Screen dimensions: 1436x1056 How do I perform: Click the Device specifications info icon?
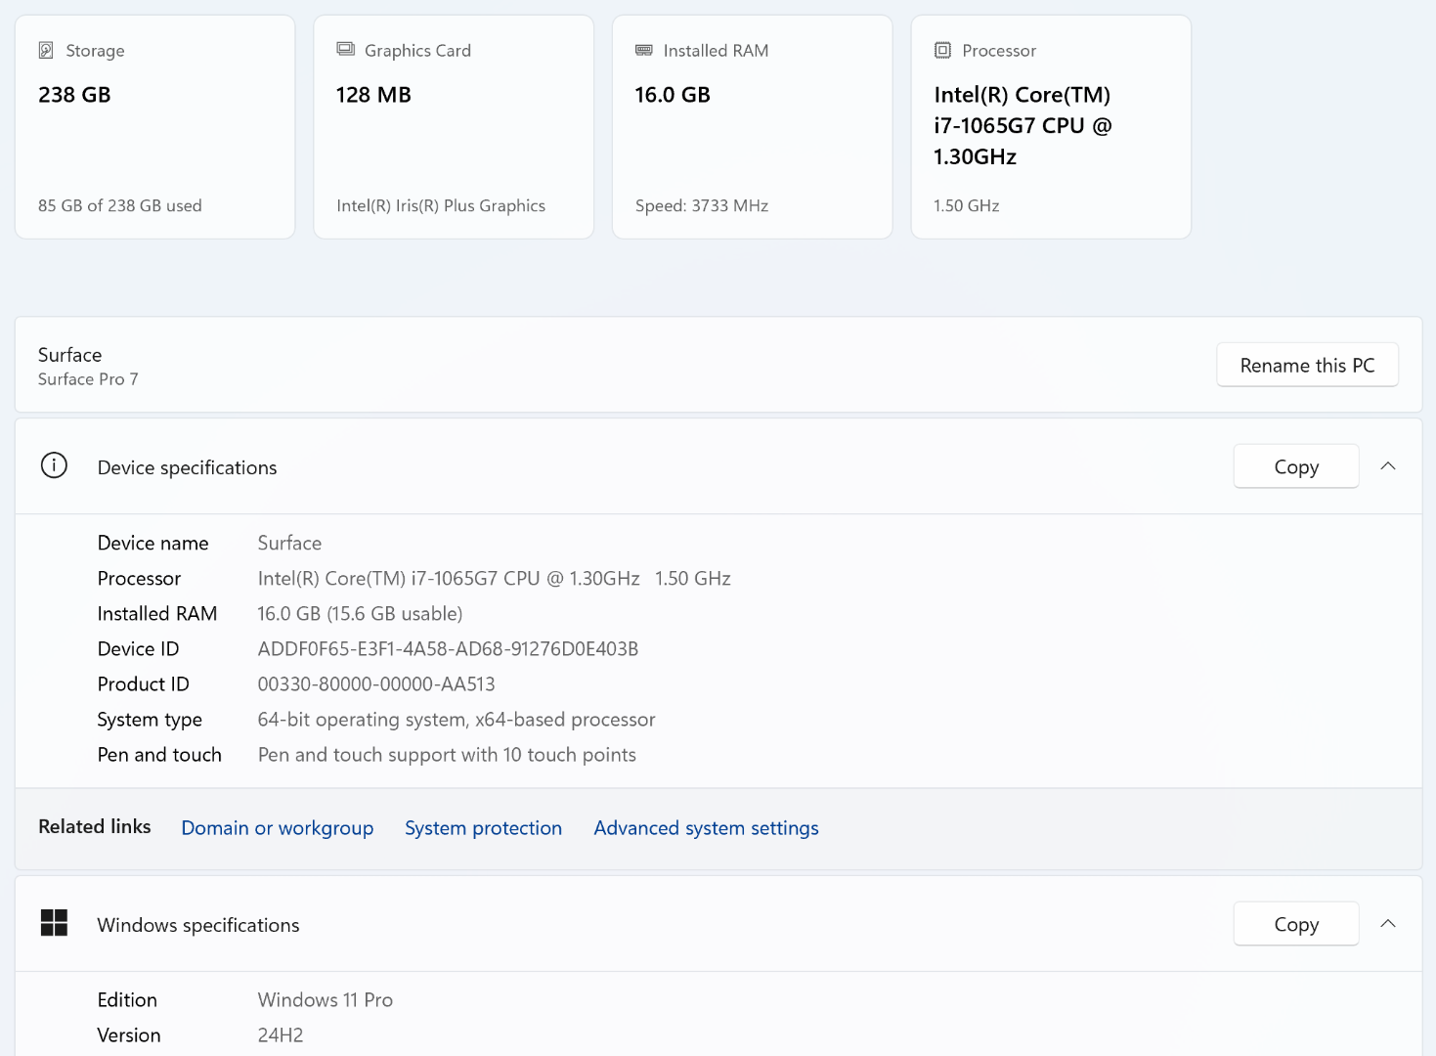coord(54,465)
